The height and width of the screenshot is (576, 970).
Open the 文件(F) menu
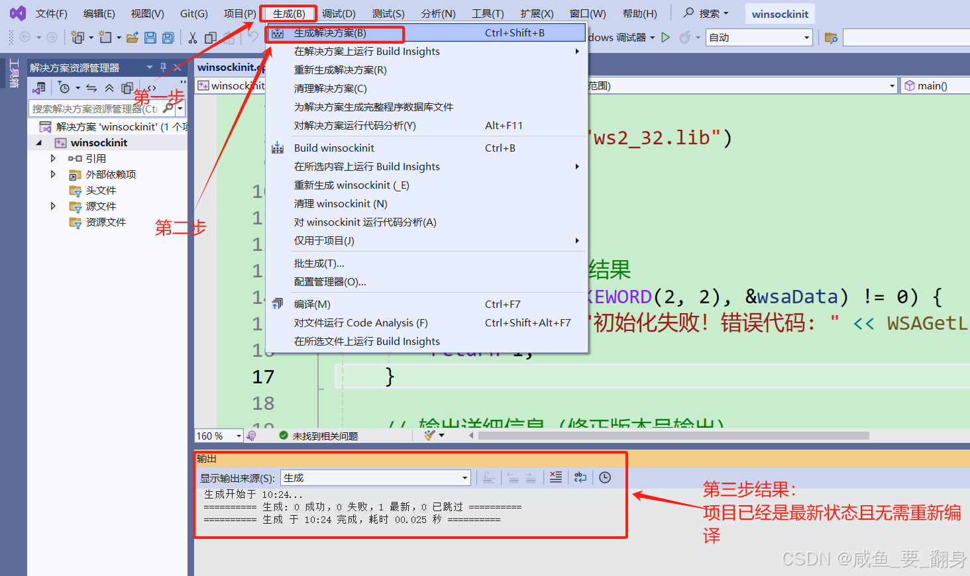coord(51,13)
